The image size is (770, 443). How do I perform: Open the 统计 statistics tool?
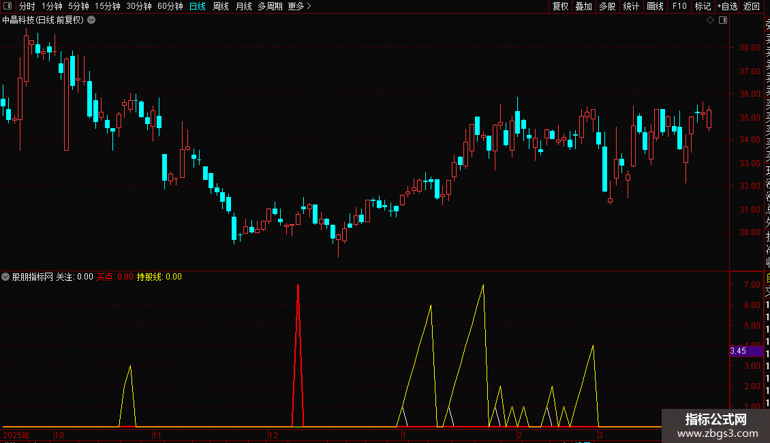[631, 6]
